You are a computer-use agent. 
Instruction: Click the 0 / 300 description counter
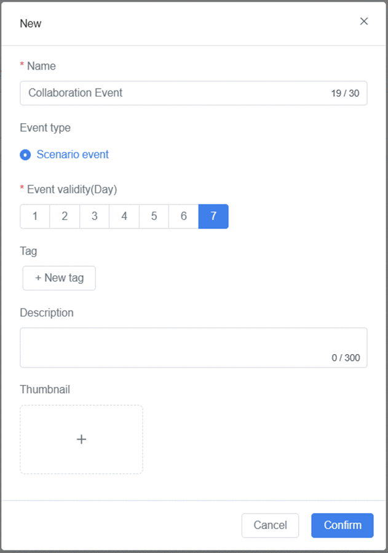(x=346, y=358)
